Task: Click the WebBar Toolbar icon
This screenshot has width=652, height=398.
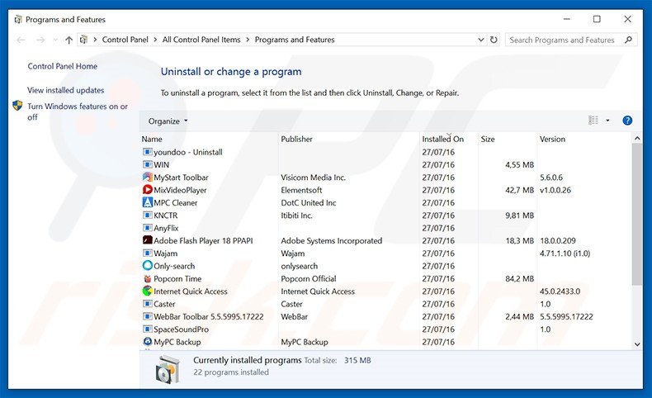Action: (147, 316)
